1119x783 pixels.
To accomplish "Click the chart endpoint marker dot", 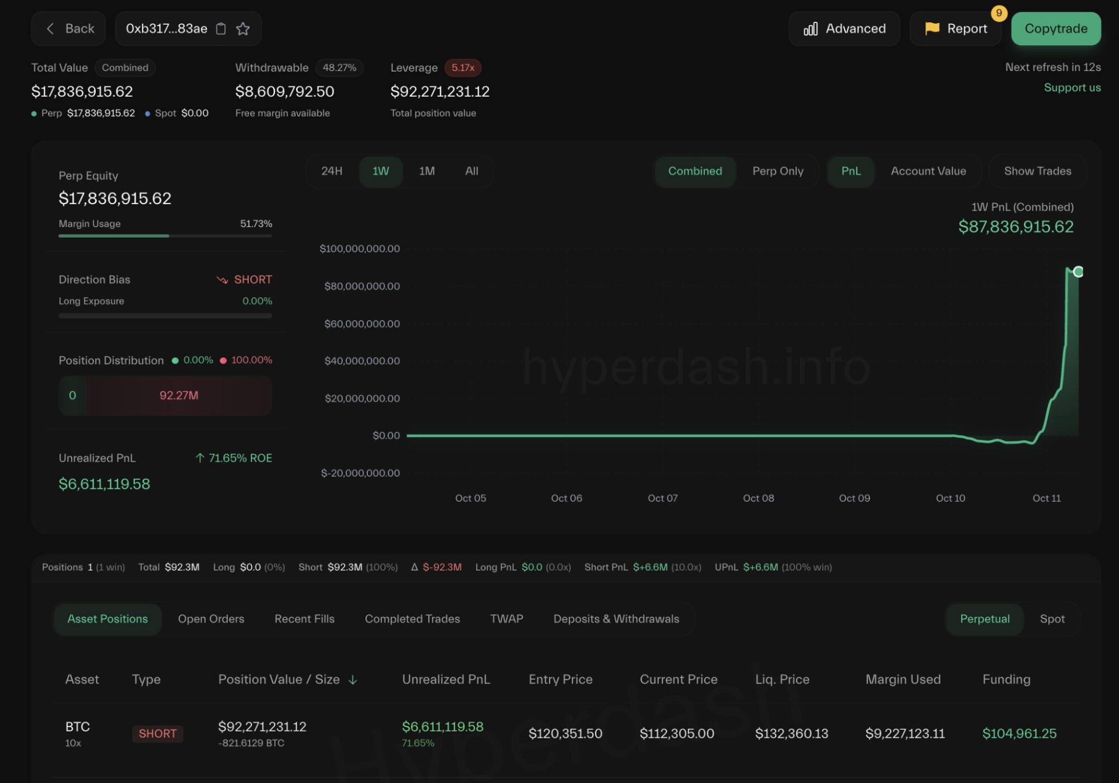I will point(1078,272).
